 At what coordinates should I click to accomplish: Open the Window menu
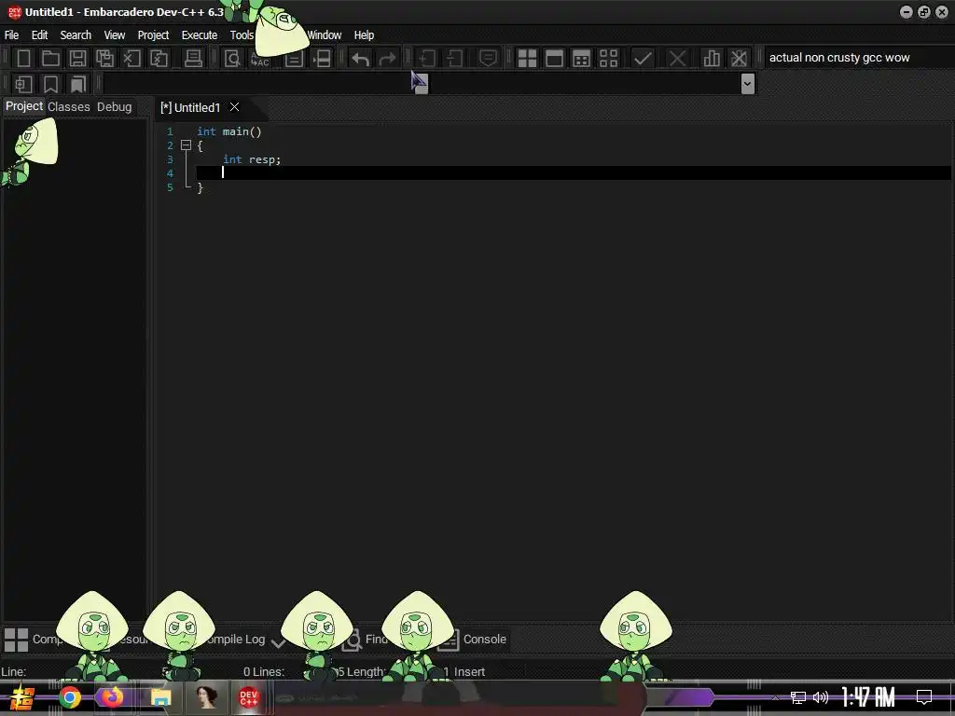click(324, 34)
